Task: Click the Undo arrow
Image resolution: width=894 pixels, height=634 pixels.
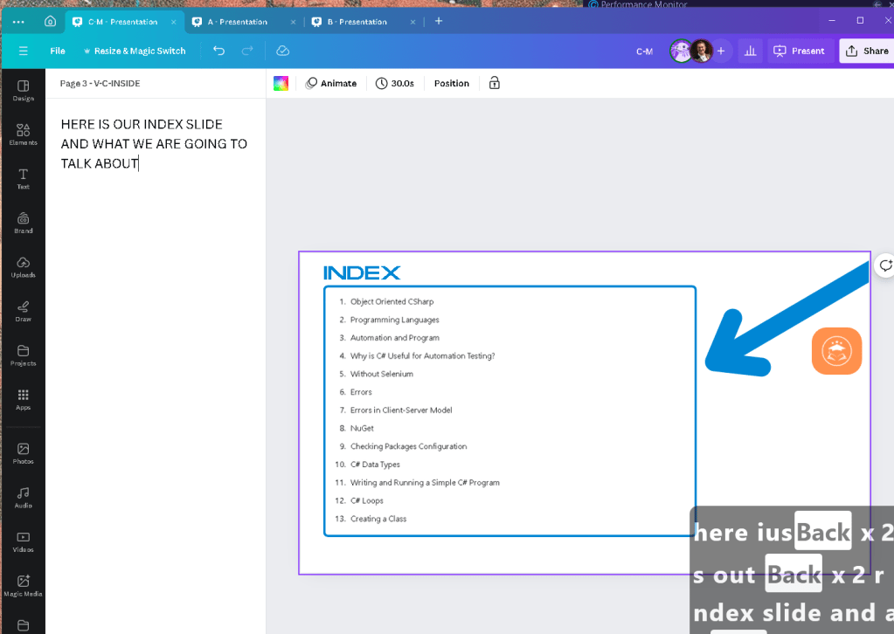Action: (219, 51)
